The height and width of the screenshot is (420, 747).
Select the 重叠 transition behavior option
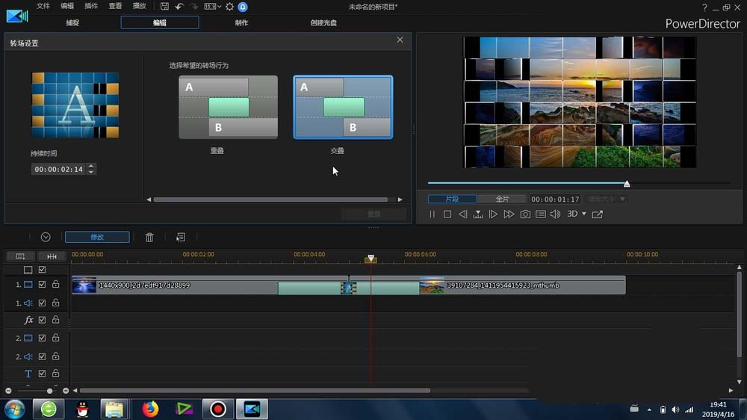click(x=228, y=107)
